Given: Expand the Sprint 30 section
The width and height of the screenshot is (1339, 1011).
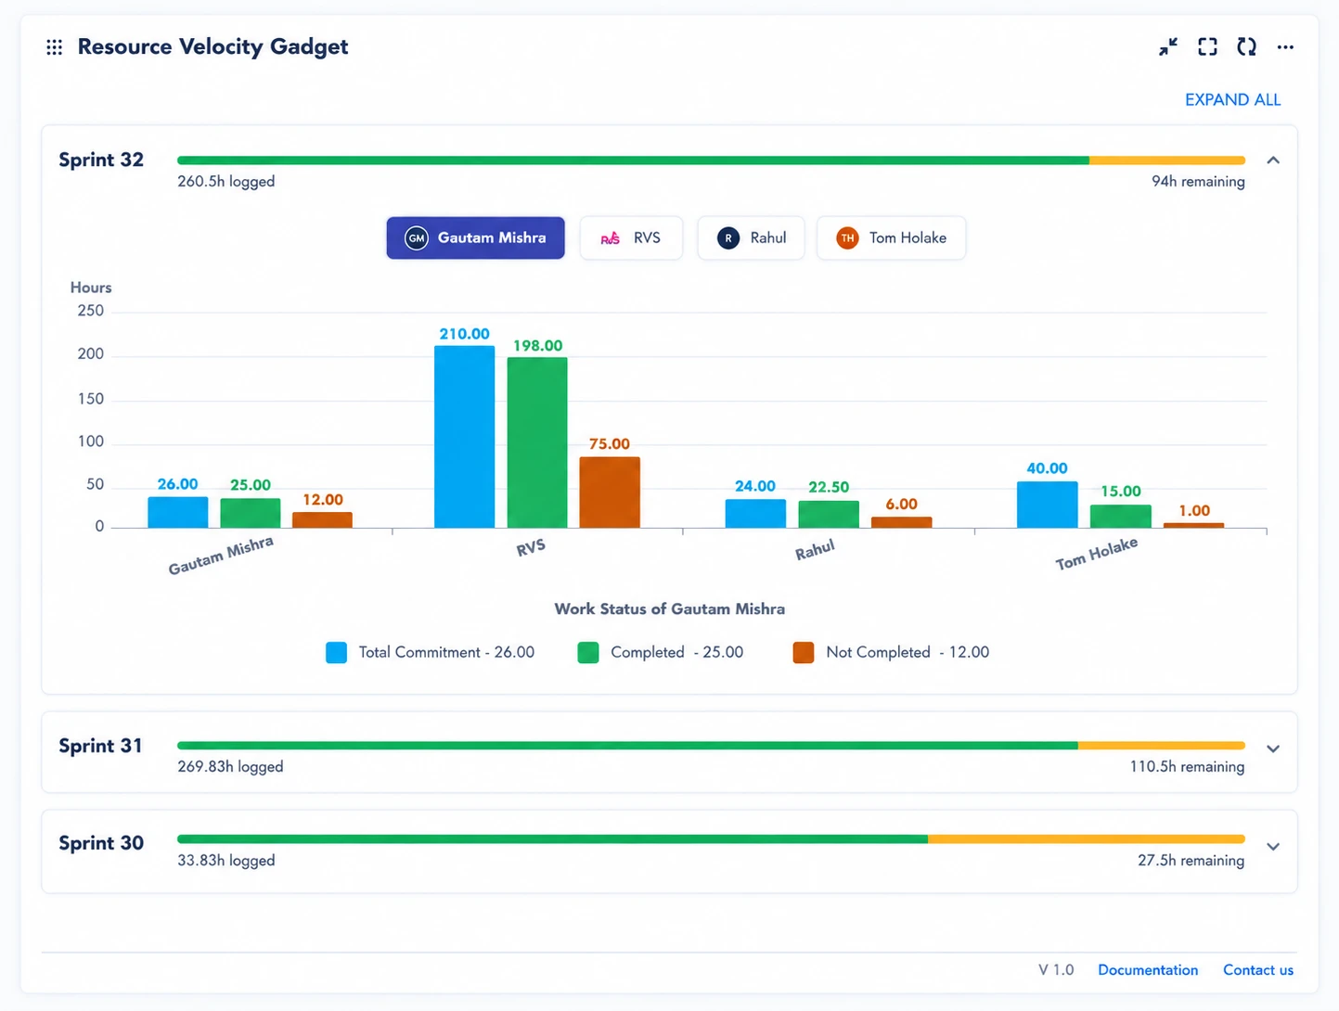Looking at the screenshot, I should coord(1273,847).
